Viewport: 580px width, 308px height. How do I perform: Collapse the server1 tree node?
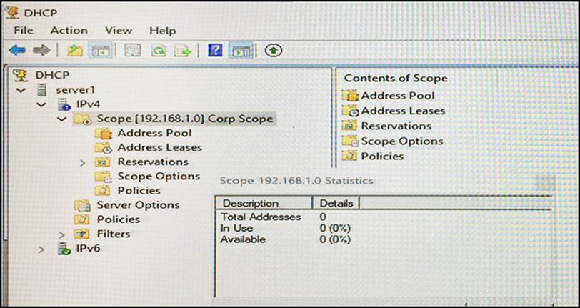point(21,90)
